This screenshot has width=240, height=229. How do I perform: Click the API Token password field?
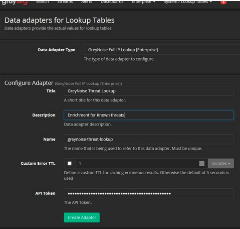[149, 193]
